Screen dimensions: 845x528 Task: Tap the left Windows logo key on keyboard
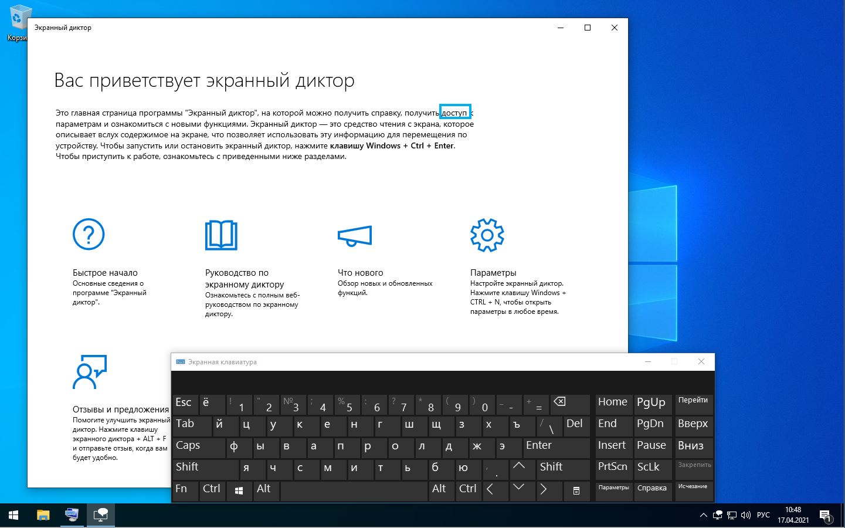239,490
